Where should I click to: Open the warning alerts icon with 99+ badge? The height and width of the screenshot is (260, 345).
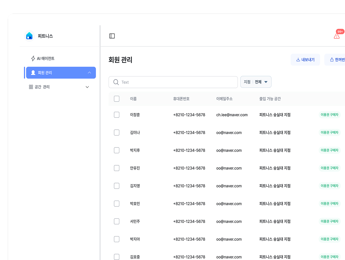pyautogui.click(x=337, y=36)
